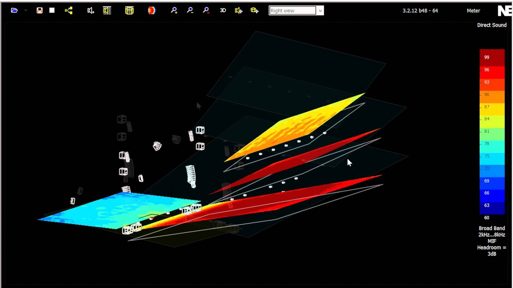Screen dimensions: 513x288
Task: Zoom out with the magnifier-minus icon
Action: click(190, 10)
